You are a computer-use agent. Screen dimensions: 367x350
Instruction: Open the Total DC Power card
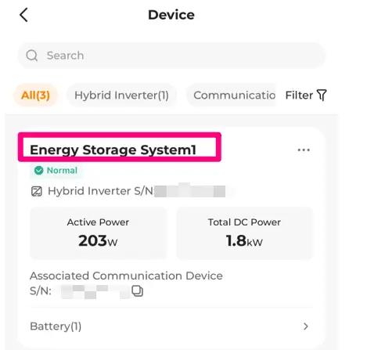pyautogui.click(x=244, y=233)
